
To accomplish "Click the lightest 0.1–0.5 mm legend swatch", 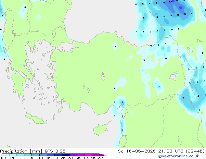I will 6,155.
